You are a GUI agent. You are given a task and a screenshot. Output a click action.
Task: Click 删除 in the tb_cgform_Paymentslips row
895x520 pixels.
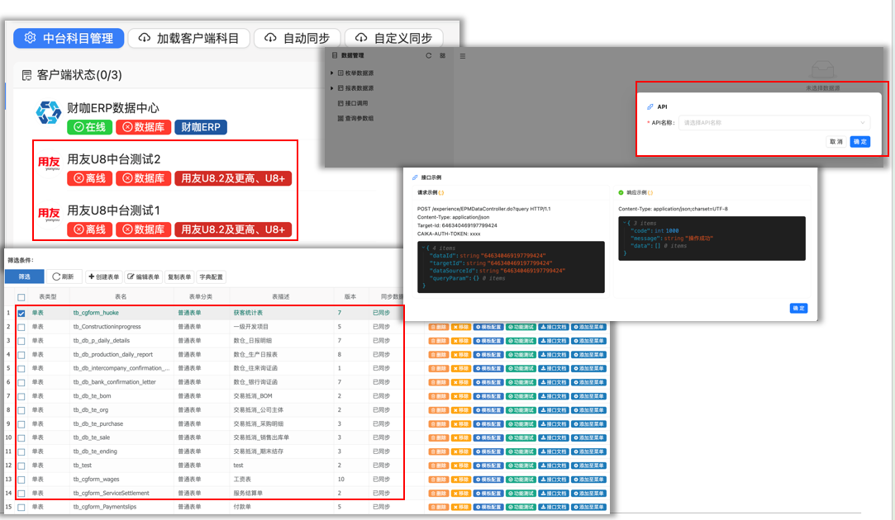pyautogui.click(x=438, y=507)
